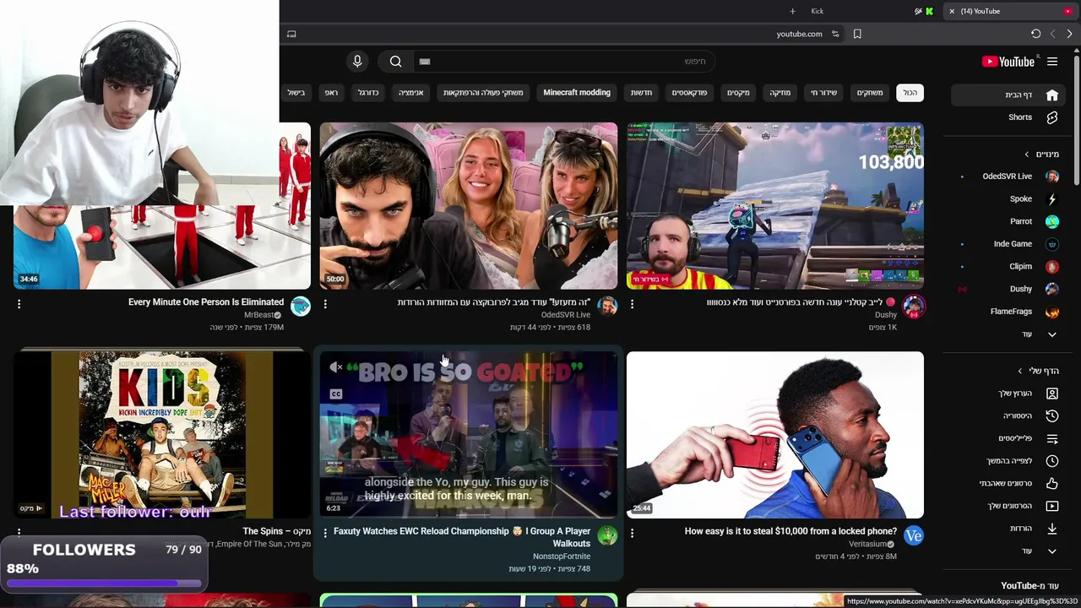Viewport: 1081px width, 608px height.
Task: Open the Veritasium locked phone video thumbnail
Action: point(775,435)
